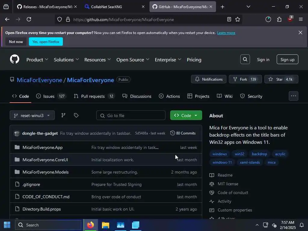Switch to Releases browser tab
This screenshot has width=308, height=231.
coord(47,7)
